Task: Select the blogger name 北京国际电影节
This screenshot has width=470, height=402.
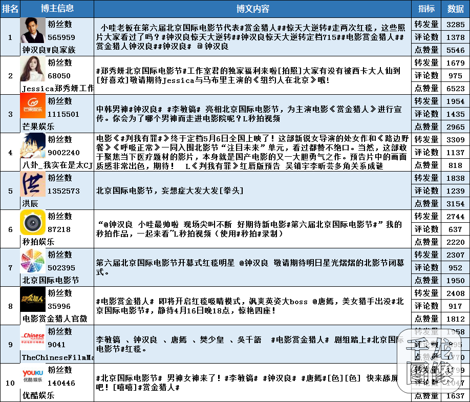Action: click(51, 280)
